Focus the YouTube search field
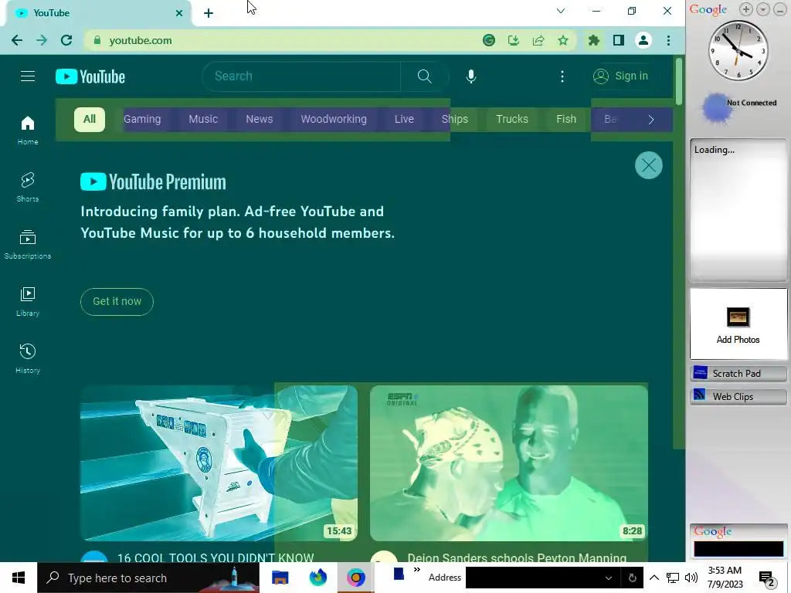 click(x=302, y=76)
